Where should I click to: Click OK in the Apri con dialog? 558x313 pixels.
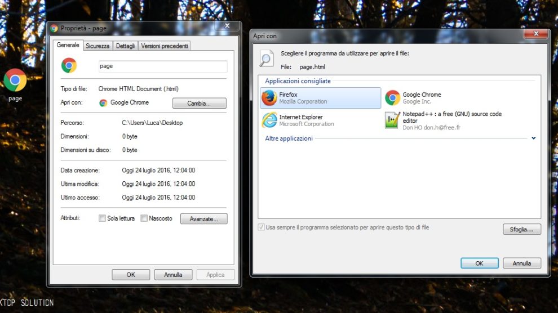click(479, 263)
